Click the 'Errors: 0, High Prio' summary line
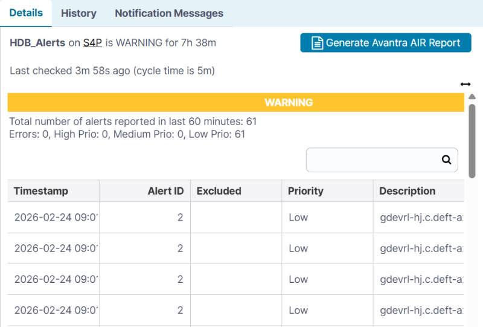Viewport: 483px width, 327px height. click(x=127, y=134)
